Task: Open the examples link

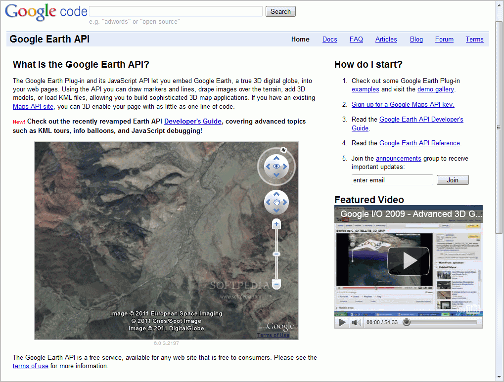Action: click(x=366, y=89)
